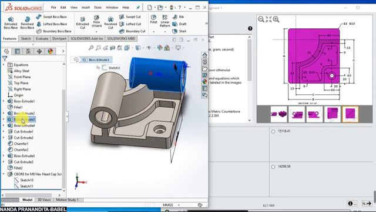376x212 pixels.
Task: Open the File menu
Action: (x=53, y=8)
